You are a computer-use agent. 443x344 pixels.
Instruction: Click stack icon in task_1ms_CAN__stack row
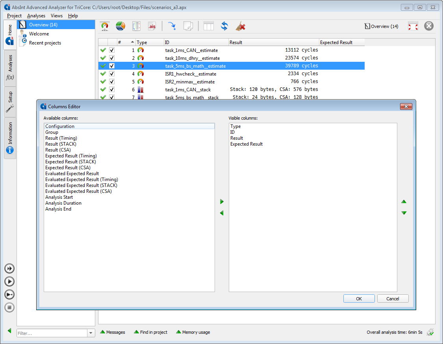click(x=141, y=89)
